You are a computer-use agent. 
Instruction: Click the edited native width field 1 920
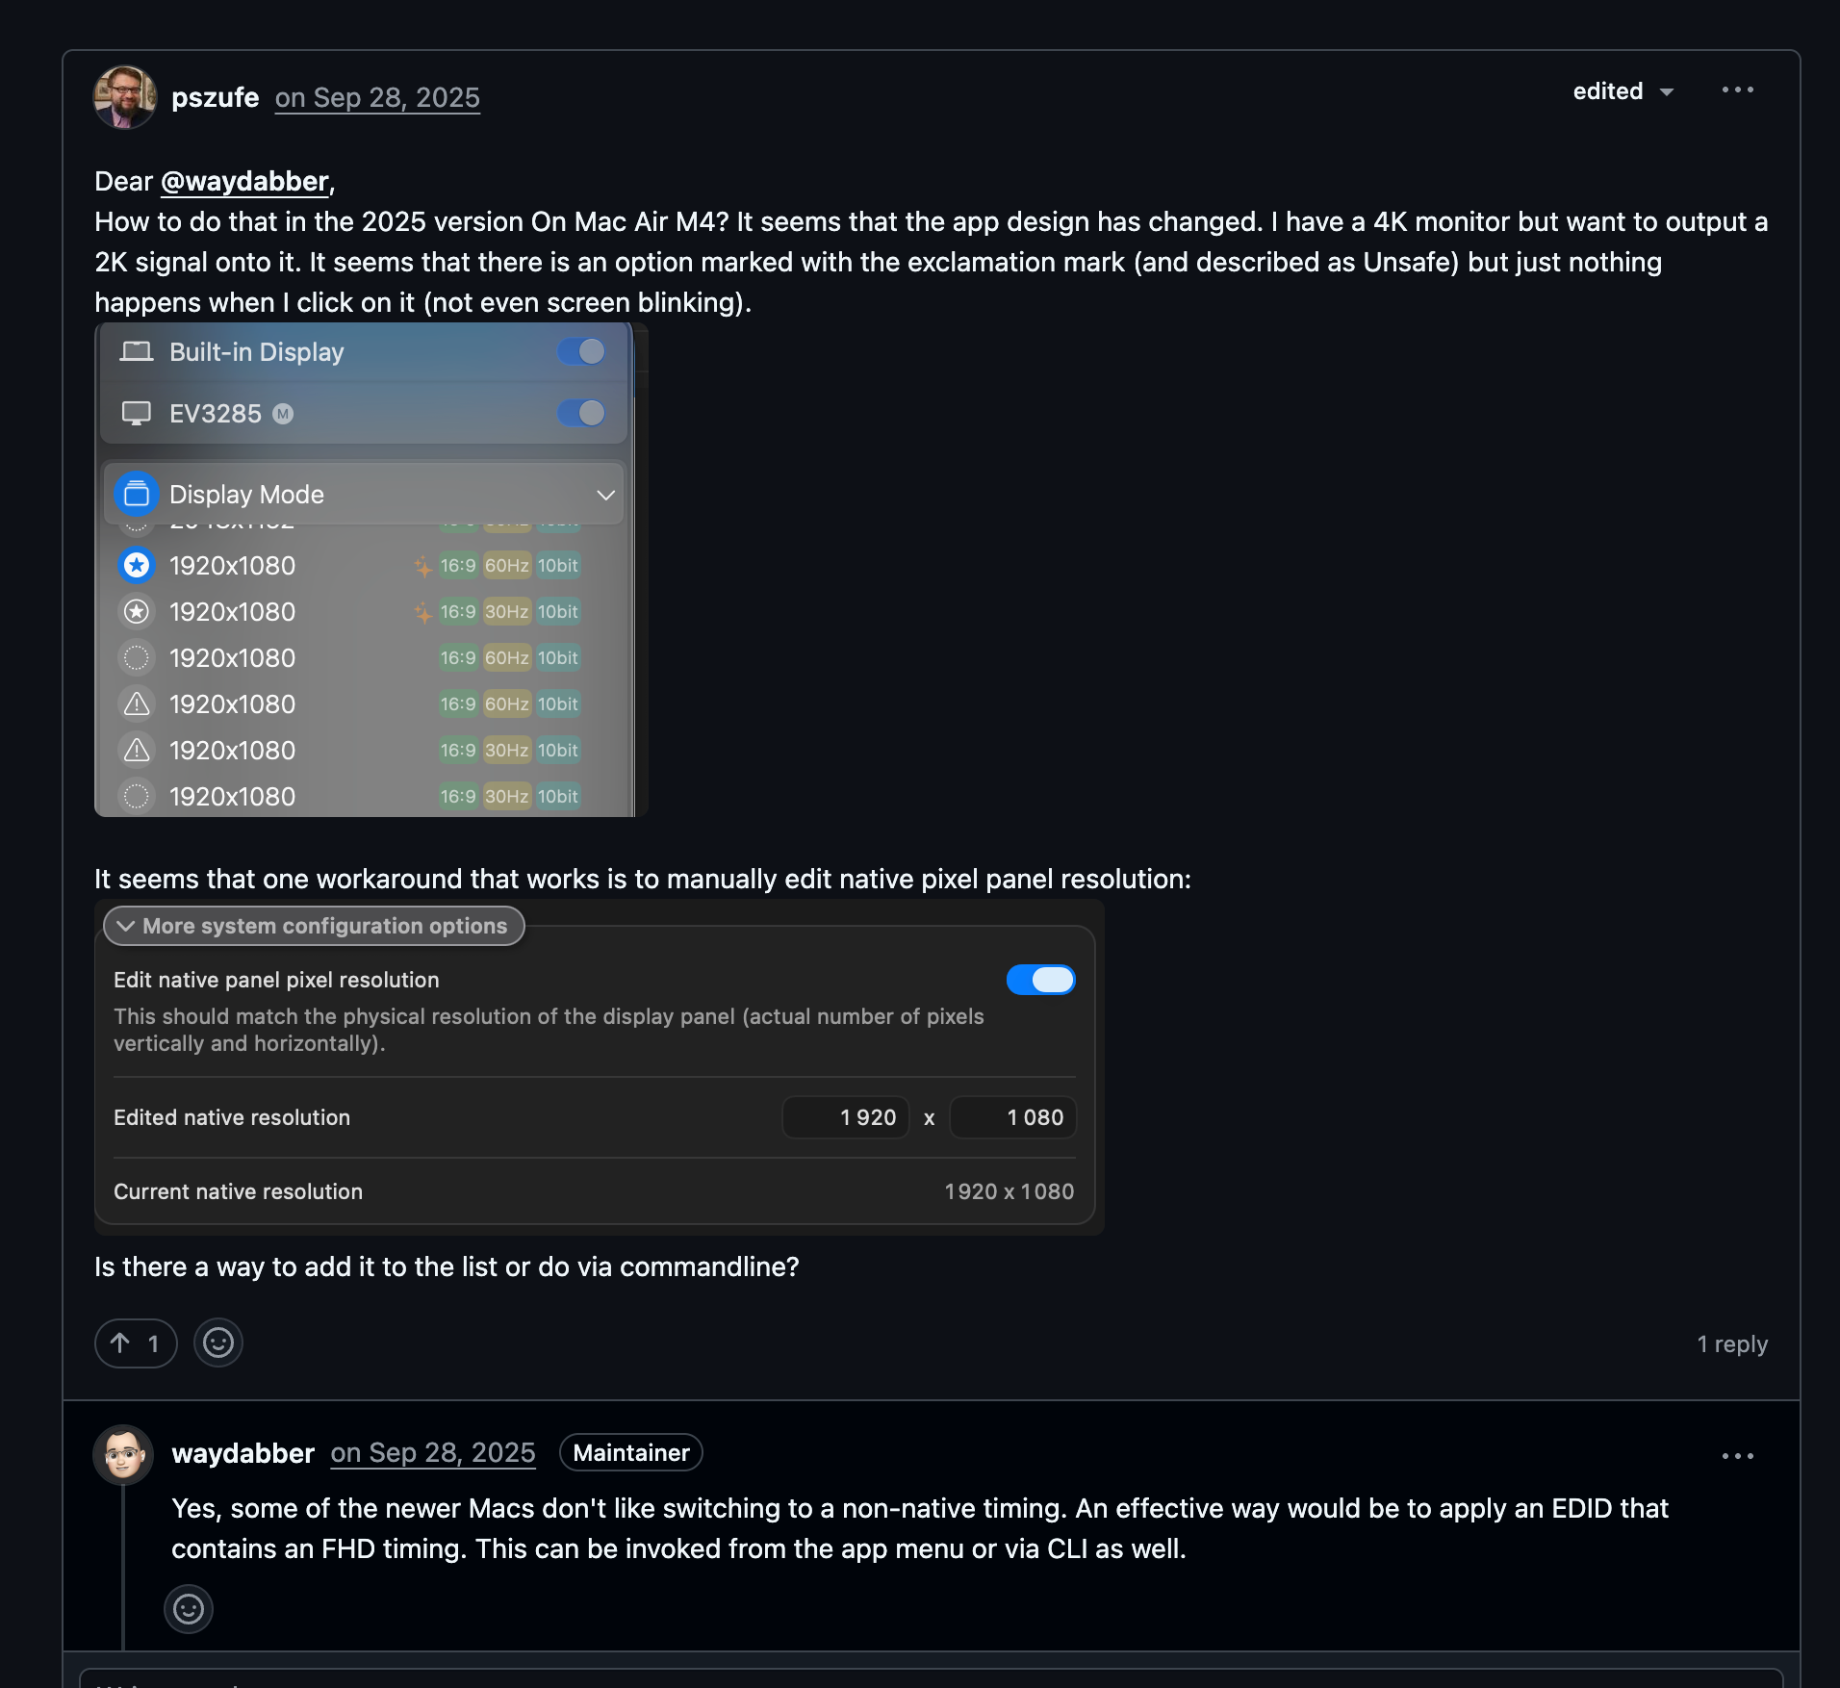click(x=846, y=1117)
